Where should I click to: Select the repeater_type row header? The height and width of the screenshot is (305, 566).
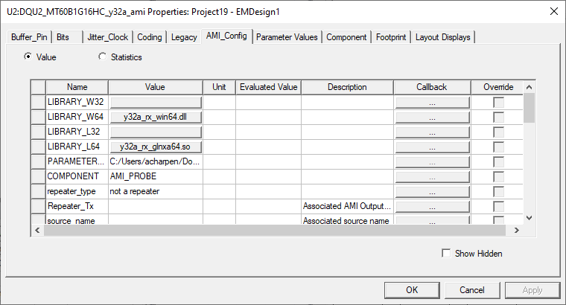pos(38,191)
